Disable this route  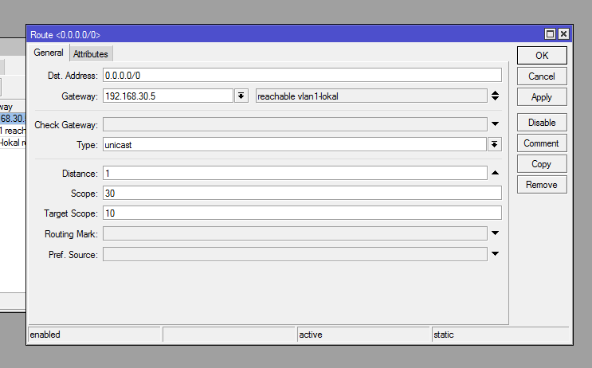click(542, 123)
